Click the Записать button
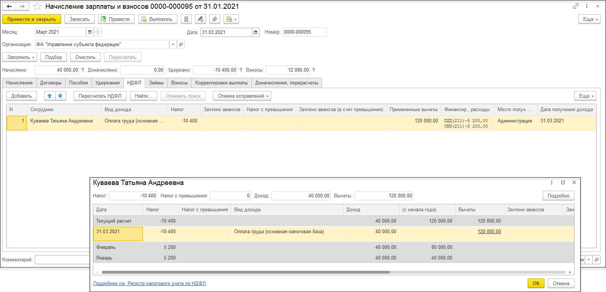606x292 pixels. (x=79, y=19)
